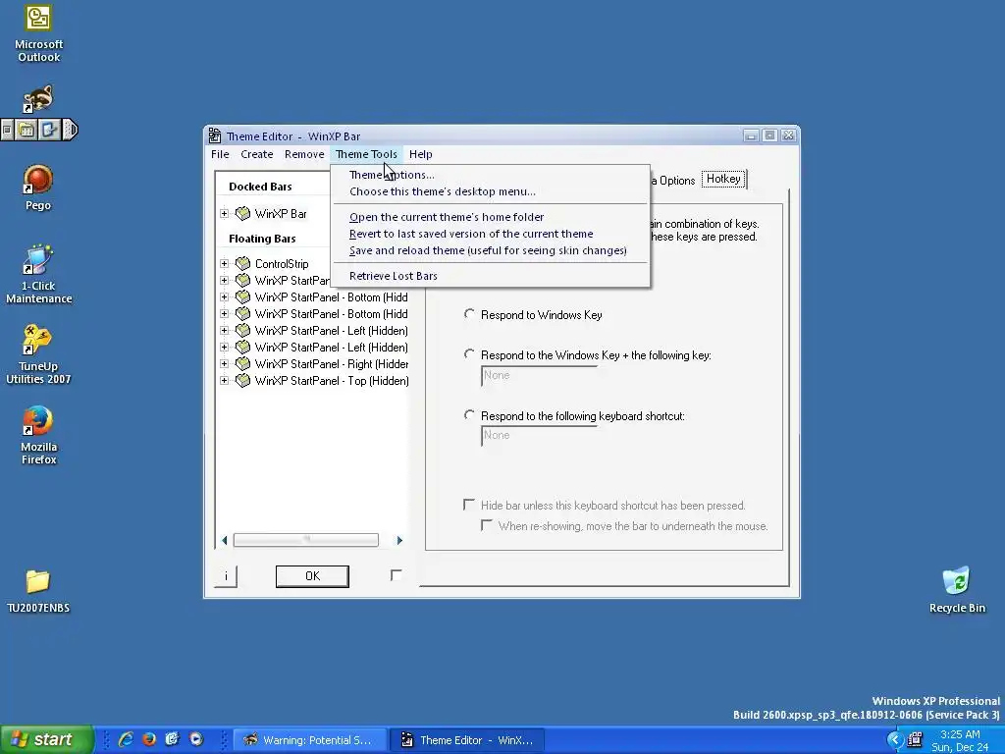Click the Theme Editor title bar icon
Viewport: 1005px width, 754px height.
[215, 135]
